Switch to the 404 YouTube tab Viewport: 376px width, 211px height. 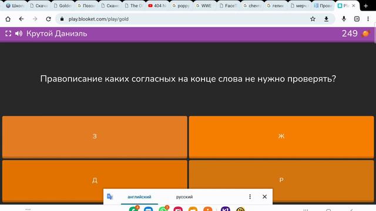[x=157, y=6]
